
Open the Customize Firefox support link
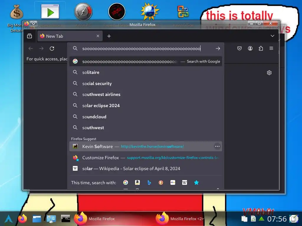click(x=146, y=158)
